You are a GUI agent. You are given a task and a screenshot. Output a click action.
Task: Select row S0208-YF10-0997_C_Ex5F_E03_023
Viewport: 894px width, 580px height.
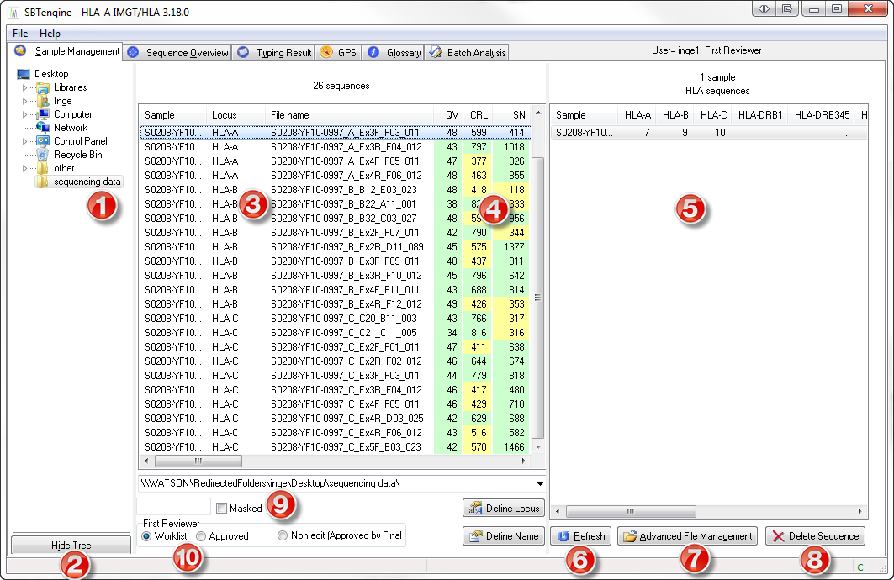click(336, 447)
